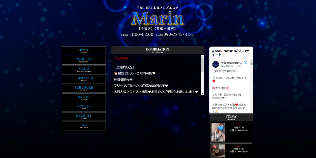Click the down arrow of the Information scrollbar

pyautogui.click(x=202, y=93)
